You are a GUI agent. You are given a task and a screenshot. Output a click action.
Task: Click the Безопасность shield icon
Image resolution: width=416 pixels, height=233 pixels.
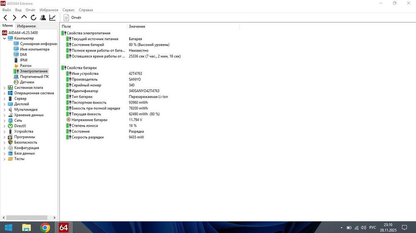10,142
